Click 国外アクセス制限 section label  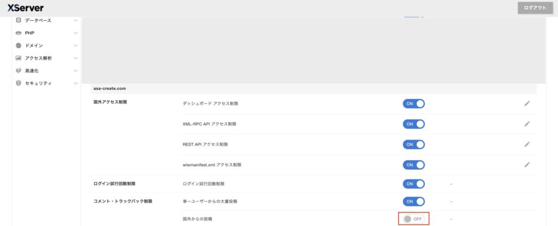(x=110, y=102)
